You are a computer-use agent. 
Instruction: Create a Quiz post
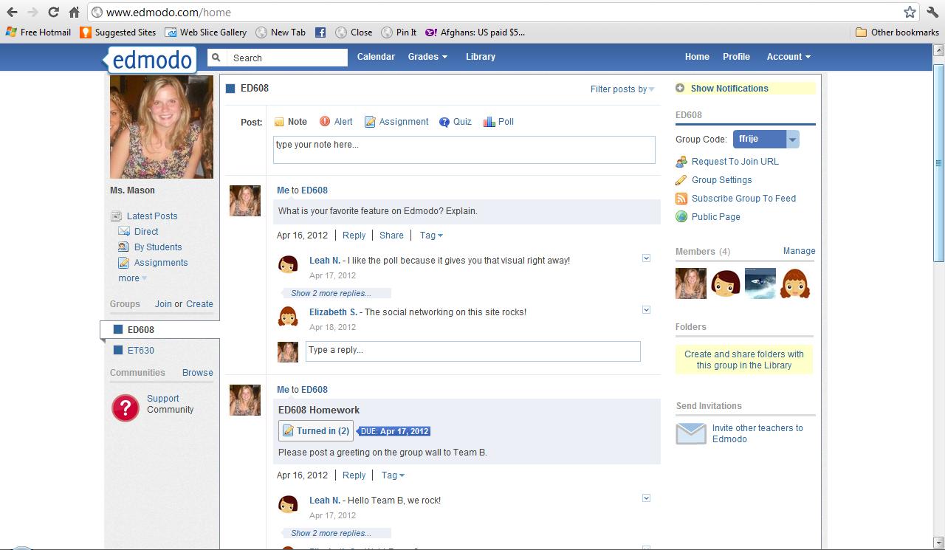(456, 121)
